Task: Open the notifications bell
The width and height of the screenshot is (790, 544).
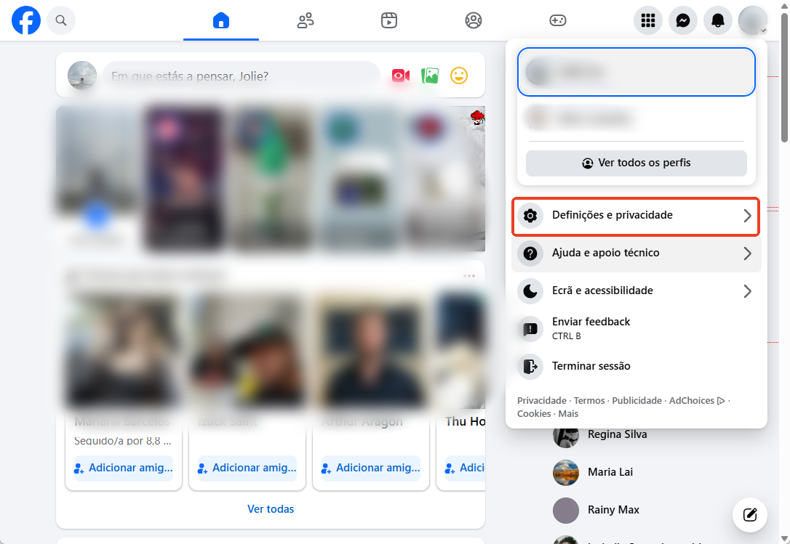Action: pyautogui.click(x=717, y=20)
